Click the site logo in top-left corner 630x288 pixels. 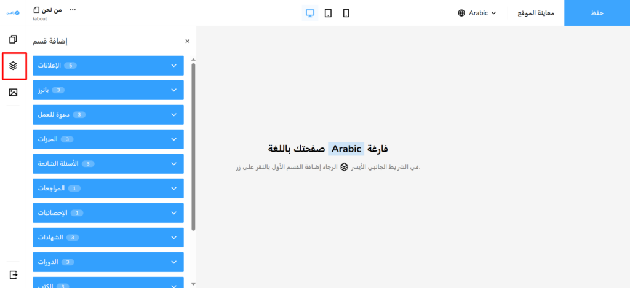coord(13,13)
